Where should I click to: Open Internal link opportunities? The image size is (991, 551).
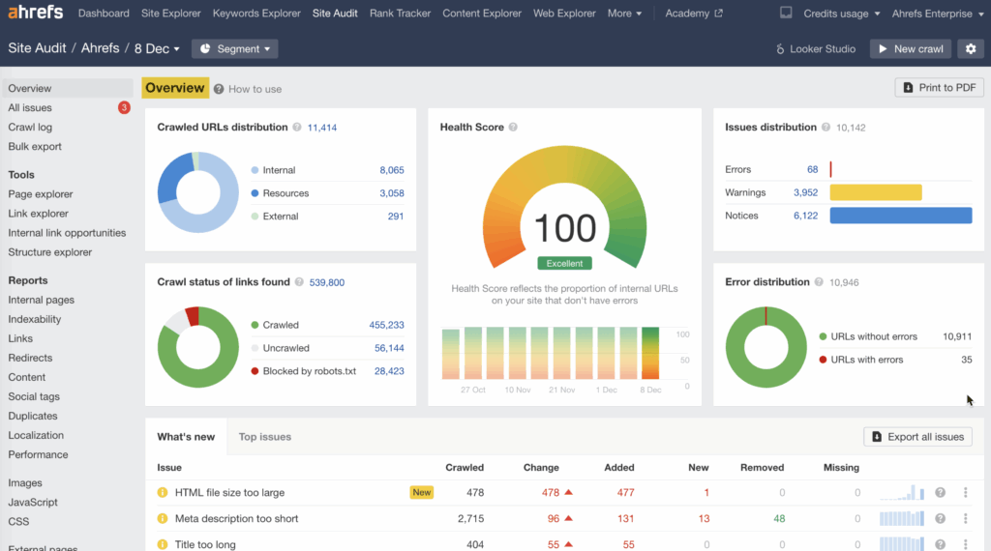click(67, 233)
